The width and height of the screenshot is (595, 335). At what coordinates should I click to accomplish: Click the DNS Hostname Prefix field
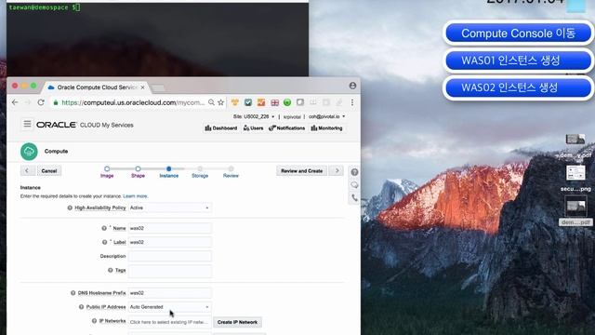point(169,293)
